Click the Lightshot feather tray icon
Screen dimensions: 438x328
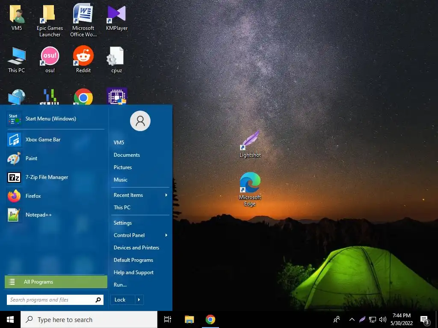[x=362, y=319]
